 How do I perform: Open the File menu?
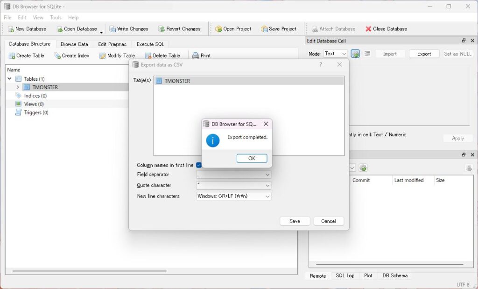point(7,18)
